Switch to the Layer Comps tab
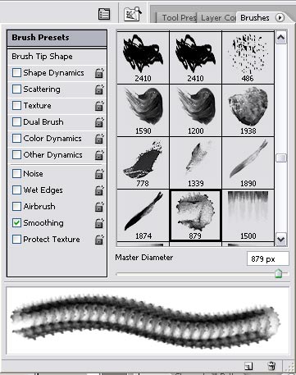The image size is (296, 375). click(217, 18)
